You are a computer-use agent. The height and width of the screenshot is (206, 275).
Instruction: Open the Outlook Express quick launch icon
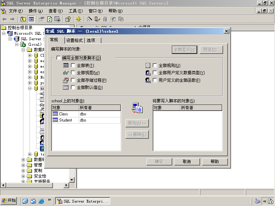[x=33, y=201]
